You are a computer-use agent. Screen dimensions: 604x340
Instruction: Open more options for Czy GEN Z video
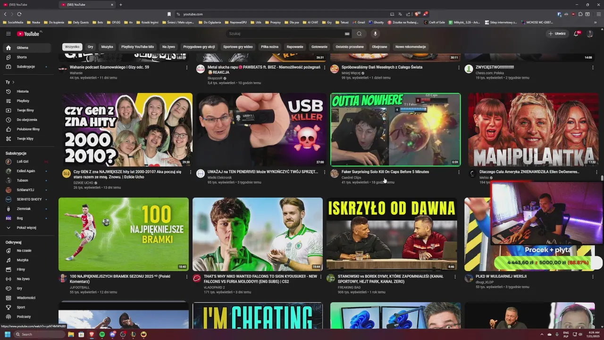pos(191,172)
